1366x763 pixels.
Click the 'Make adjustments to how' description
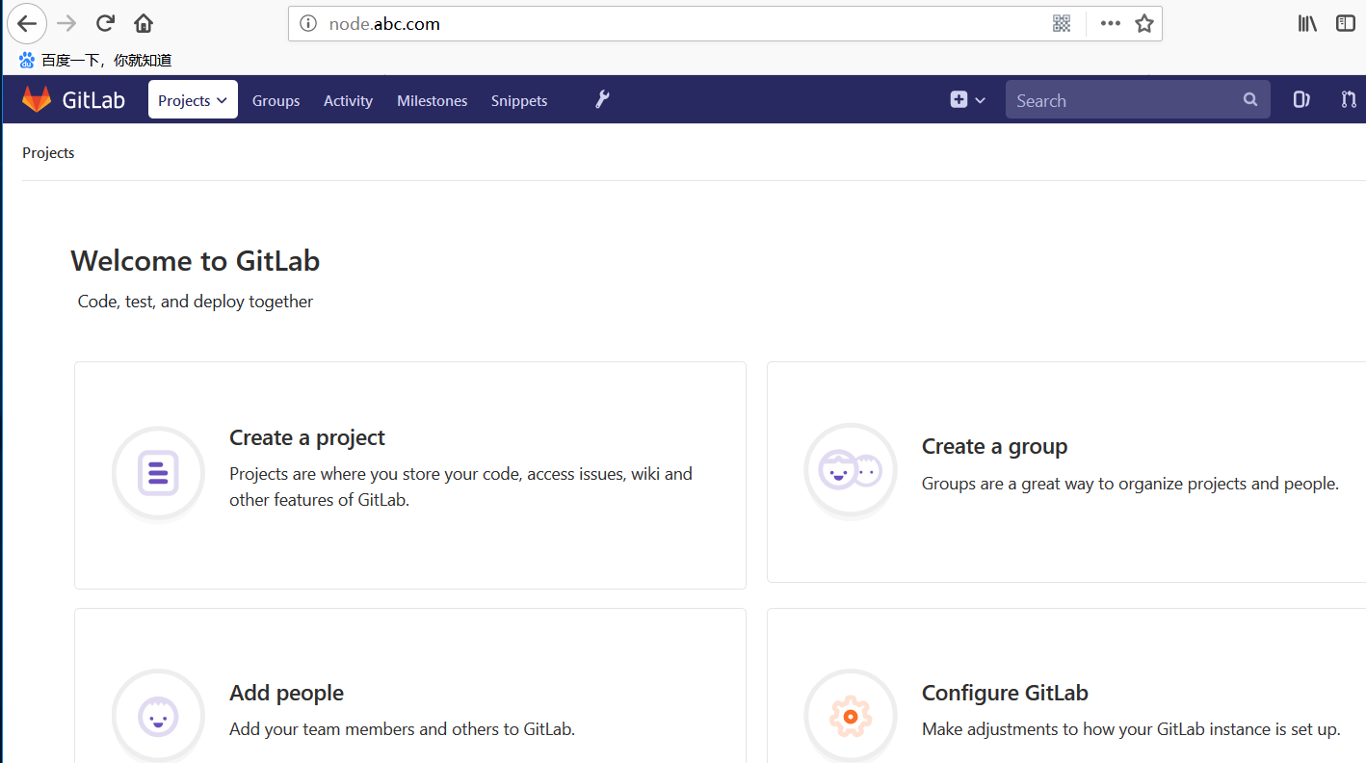point(1131,729)
